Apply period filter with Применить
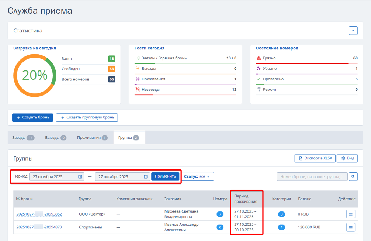Screen dimensions: 371x241 (165, 176)
